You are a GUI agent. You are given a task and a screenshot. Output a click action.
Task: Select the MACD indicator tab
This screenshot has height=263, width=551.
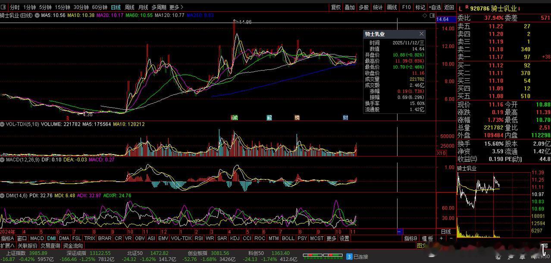coord(37,238)
